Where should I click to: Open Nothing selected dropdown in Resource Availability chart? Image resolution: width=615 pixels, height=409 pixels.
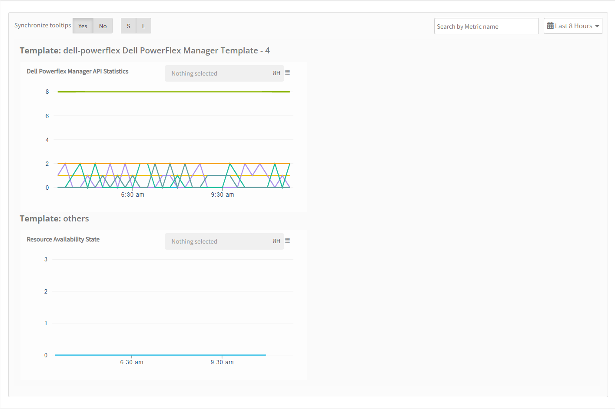217,241
